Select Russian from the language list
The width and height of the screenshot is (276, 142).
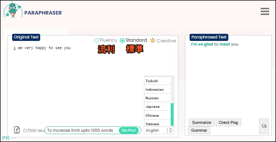tap(158, 98)
